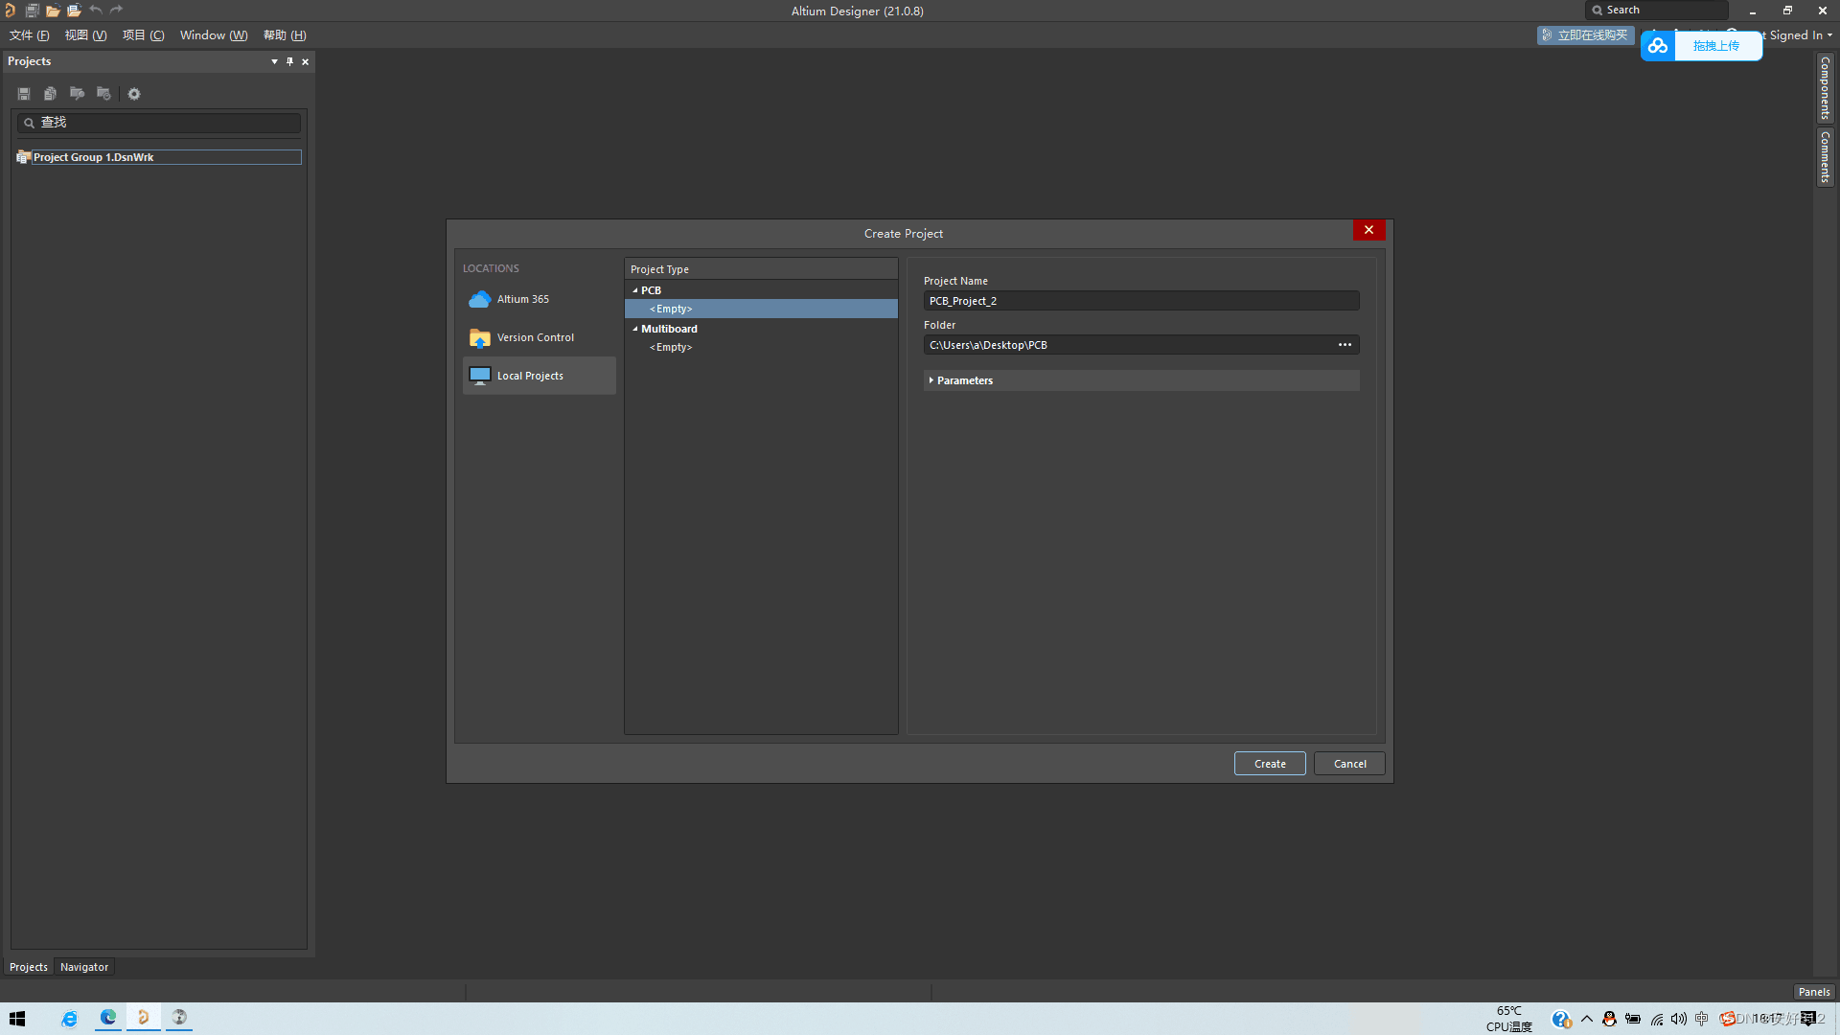Switch to the Navigator tab
The image size is (1840, 1035).
[x=84, y=967]
